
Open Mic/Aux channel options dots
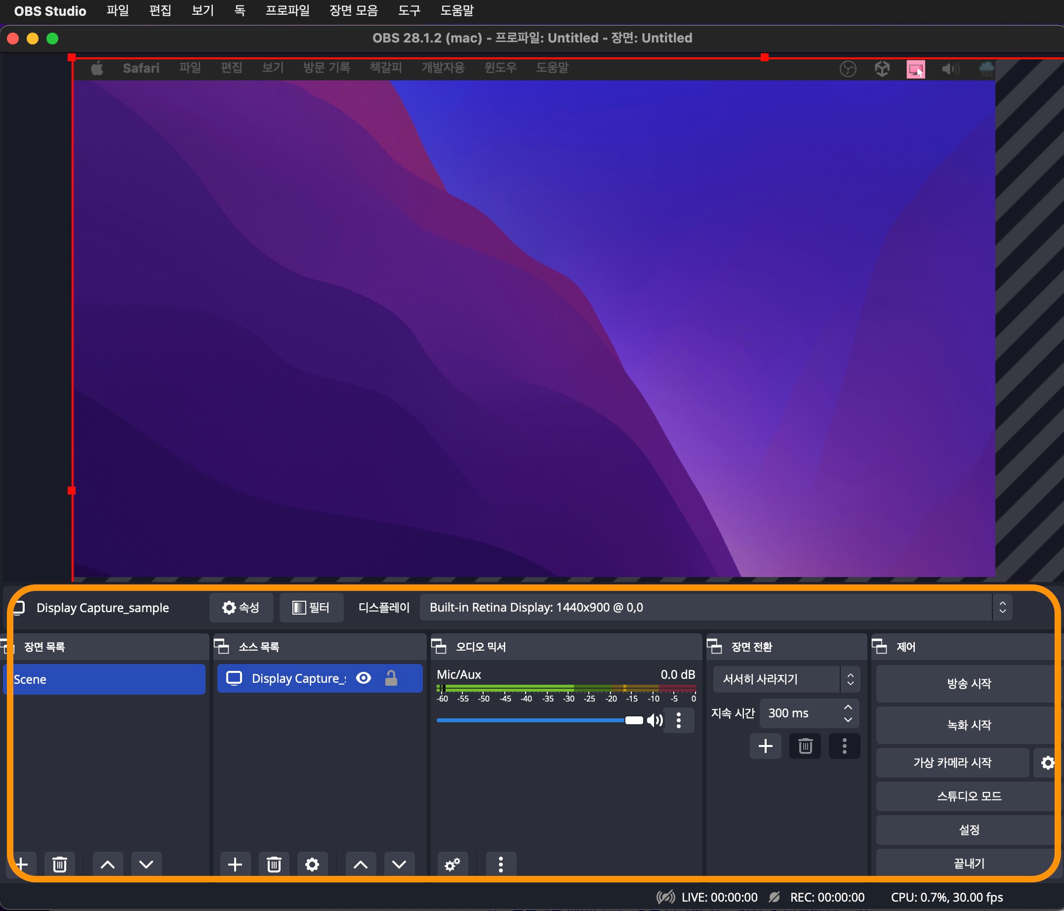pos(679,720)
